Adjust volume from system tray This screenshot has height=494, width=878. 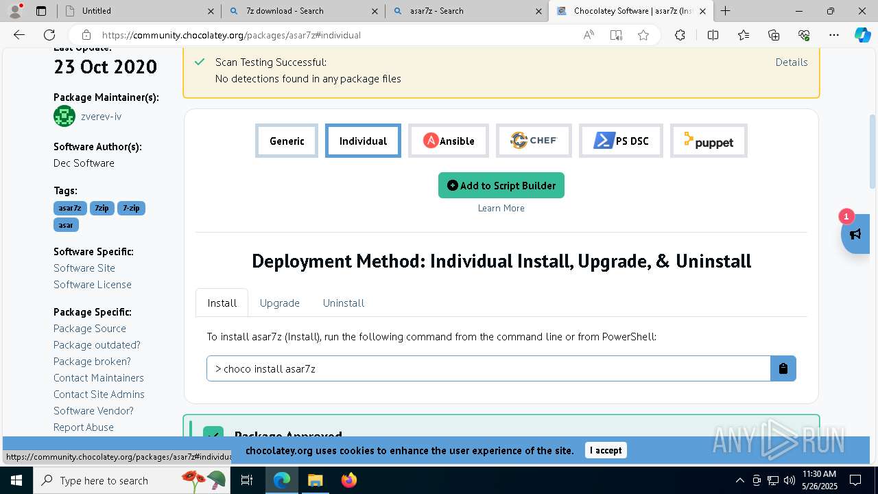click(790, 480)
